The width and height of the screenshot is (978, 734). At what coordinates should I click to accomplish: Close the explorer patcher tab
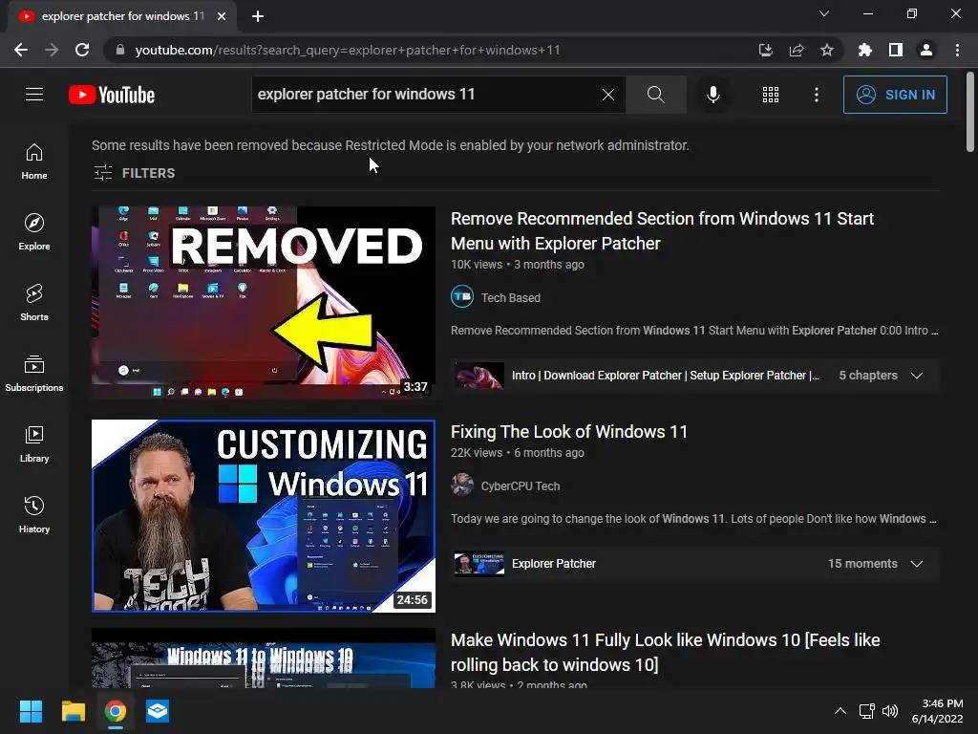(x=222, y=16)
